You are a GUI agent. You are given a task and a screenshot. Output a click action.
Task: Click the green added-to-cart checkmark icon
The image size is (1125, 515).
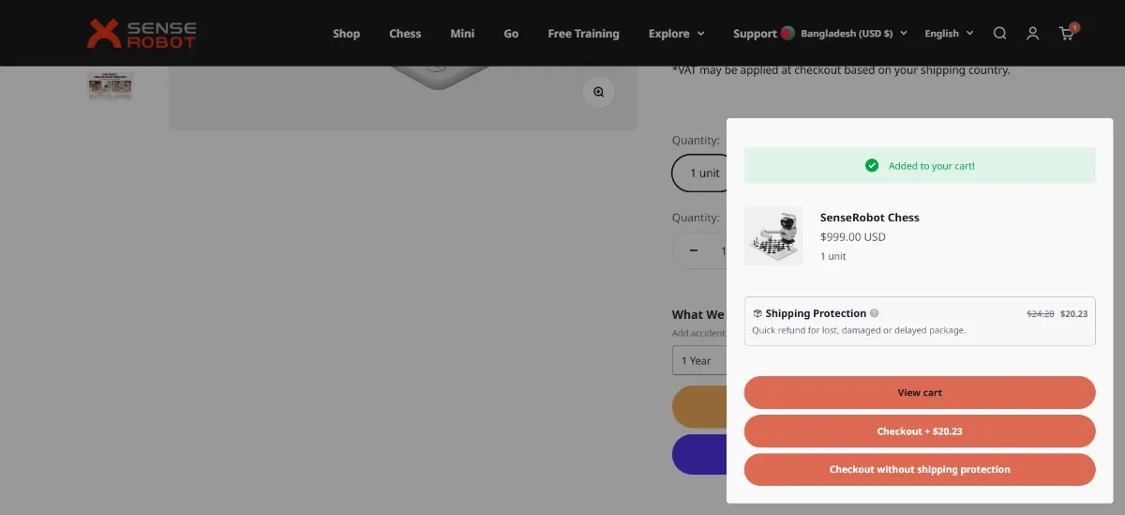[x=872, y=165]
